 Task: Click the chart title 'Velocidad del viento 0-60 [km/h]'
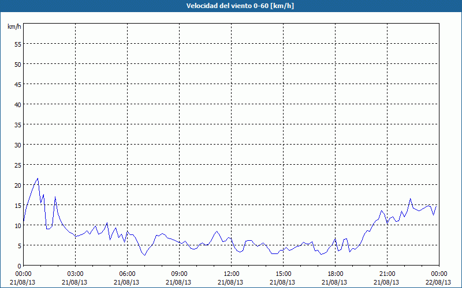(240, 6)
